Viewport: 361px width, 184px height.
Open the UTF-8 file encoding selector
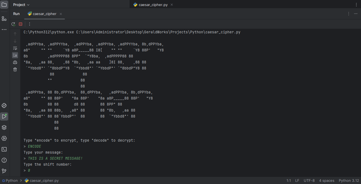309,180
